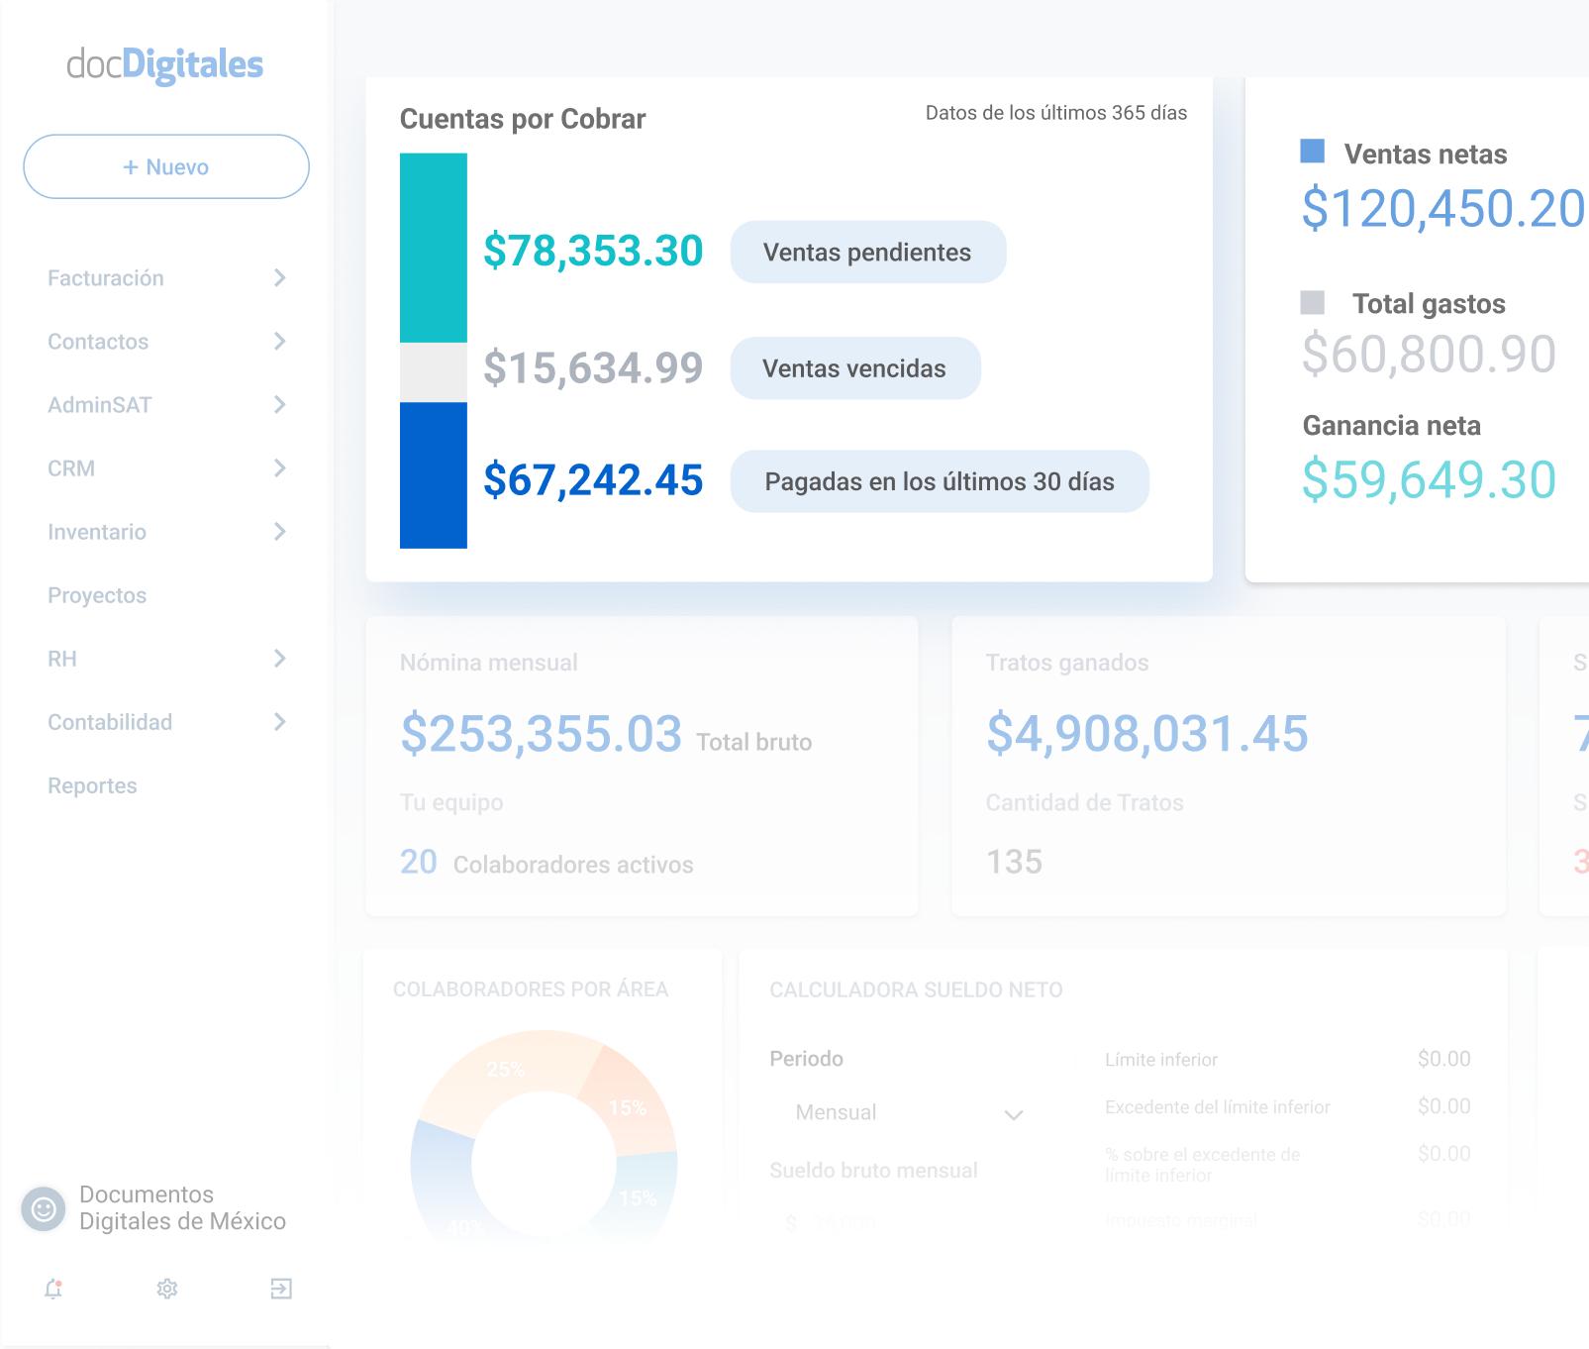Click the Sueldo bruto mensual input field
The image size is (1589, 1349).
(x=909, y=1223)
